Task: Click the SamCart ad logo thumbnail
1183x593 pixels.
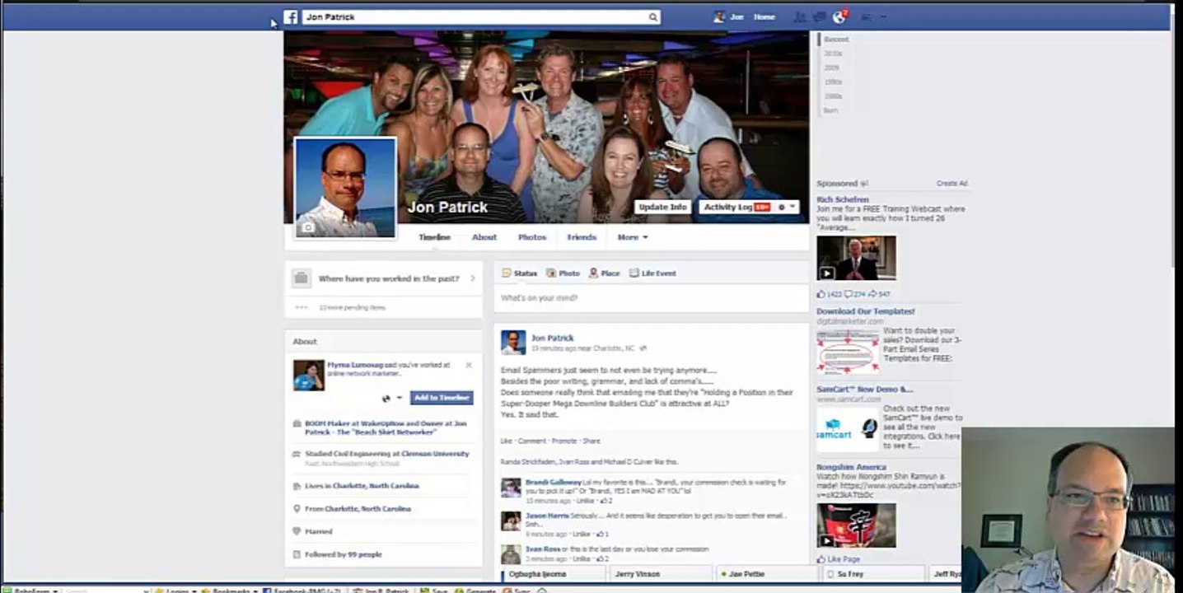Action: coord(848,430)
